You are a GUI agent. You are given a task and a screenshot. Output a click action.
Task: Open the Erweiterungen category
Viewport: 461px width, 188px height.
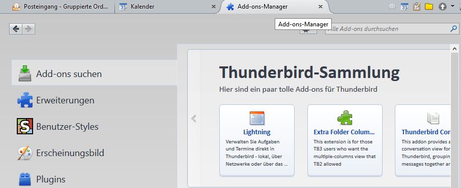pyautogui.click(x=94, y=100)
